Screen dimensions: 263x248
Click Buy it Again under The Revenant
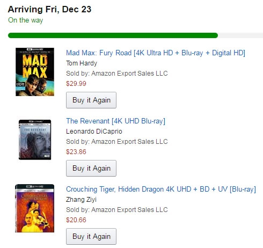91,168
